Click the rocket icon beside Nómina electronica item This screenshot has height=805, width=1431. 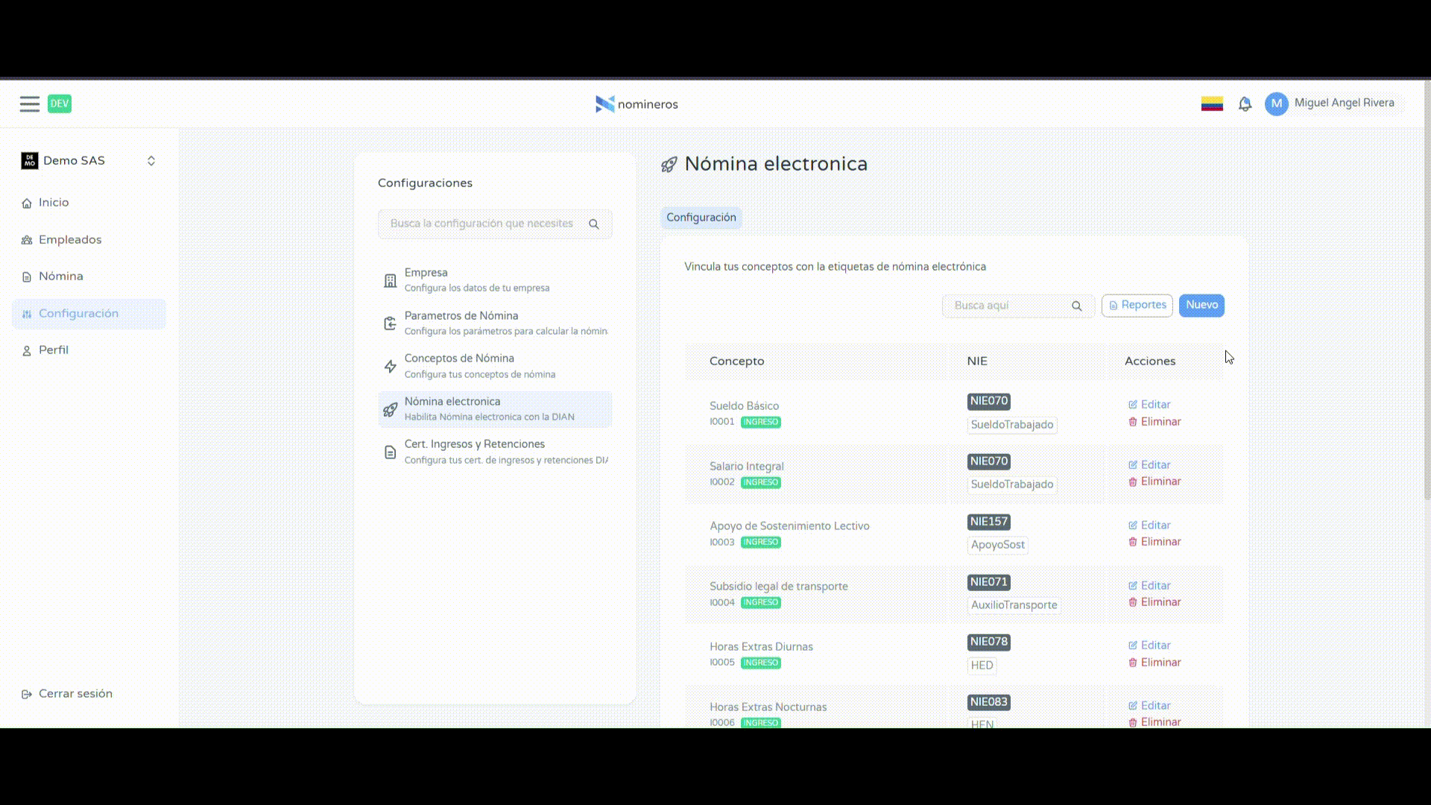pyautogui.click(x=390, y=410)
